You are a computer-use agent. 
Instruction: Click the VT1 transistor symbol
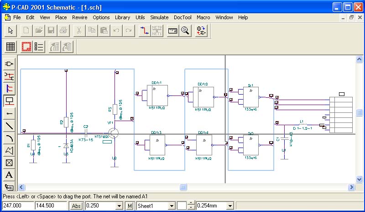coord(113,133)
